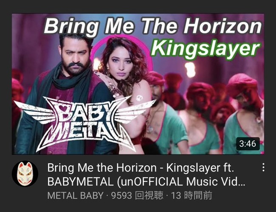Open the three-dot video options menu
Screen dimensions: 276x212
tap(263, 167)
